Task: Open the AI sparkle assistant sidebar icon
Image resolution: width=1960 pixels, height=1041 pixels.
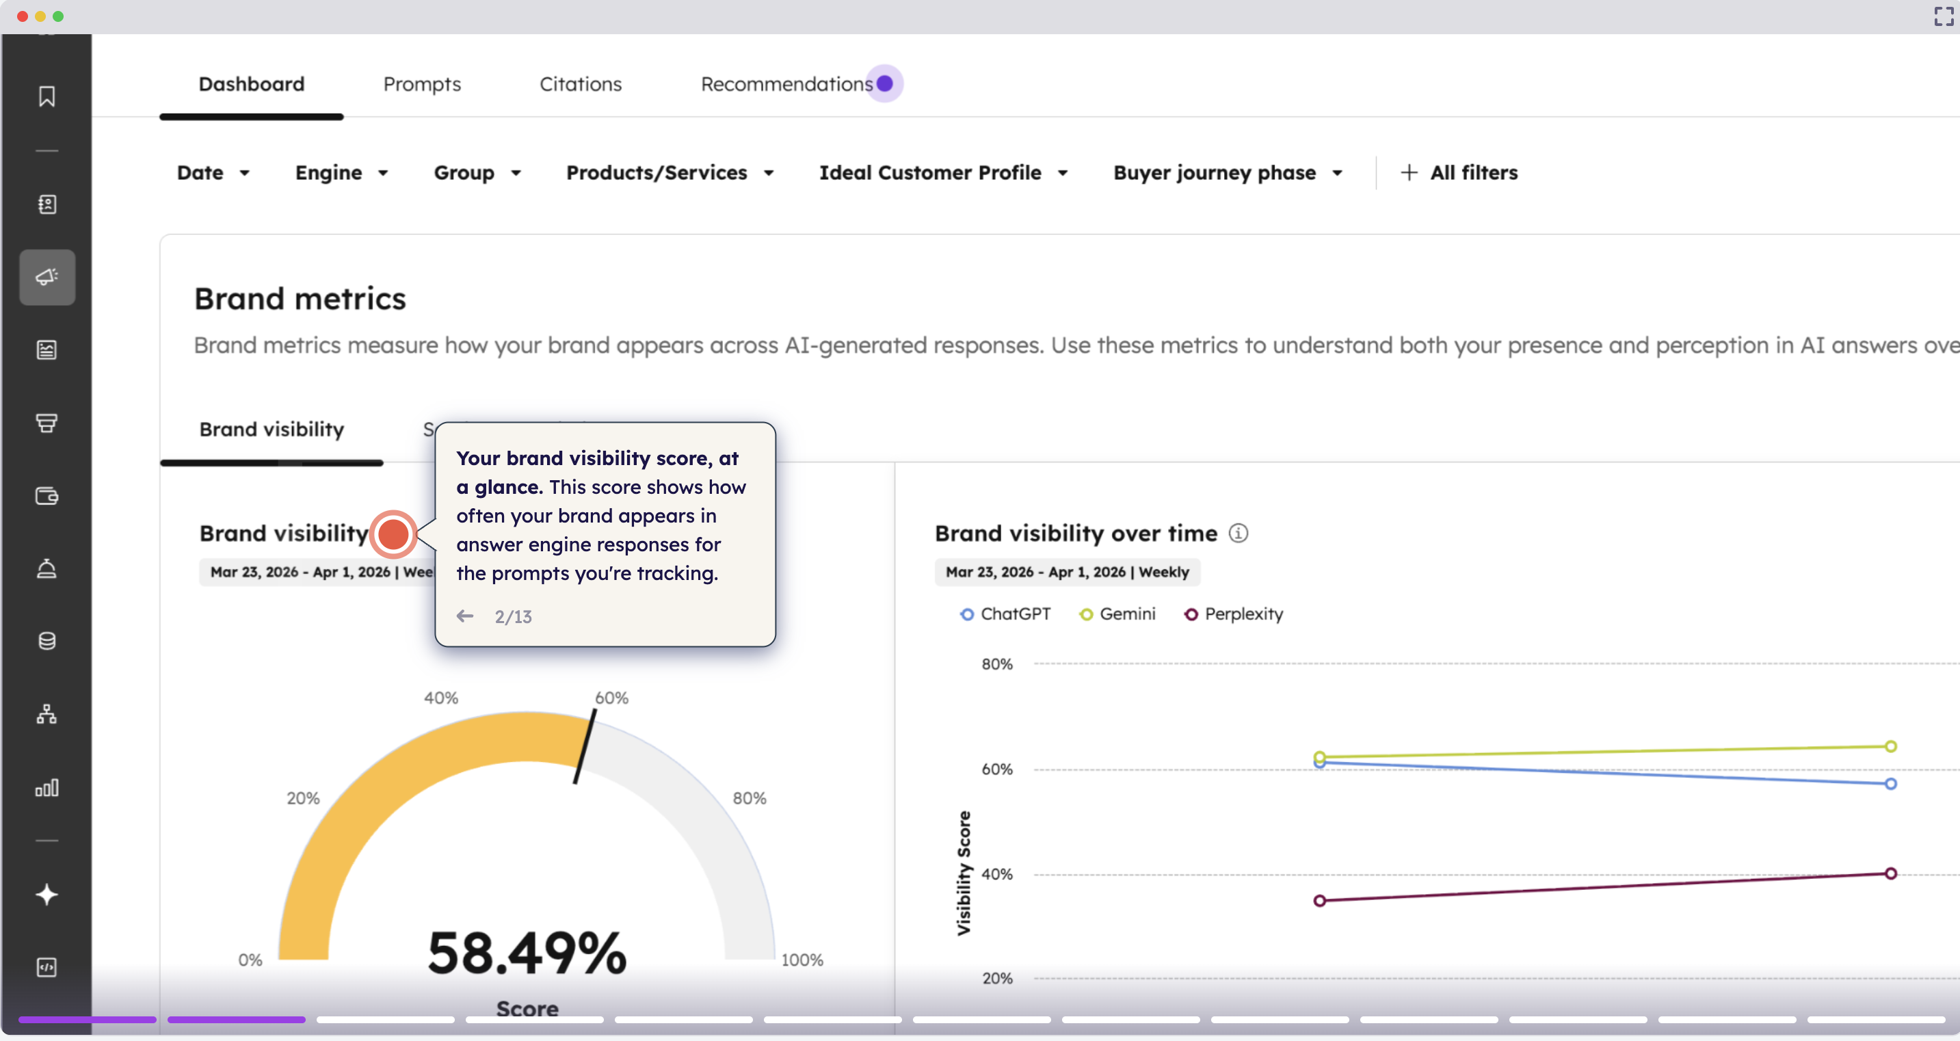Action: (x=47, y=895)
